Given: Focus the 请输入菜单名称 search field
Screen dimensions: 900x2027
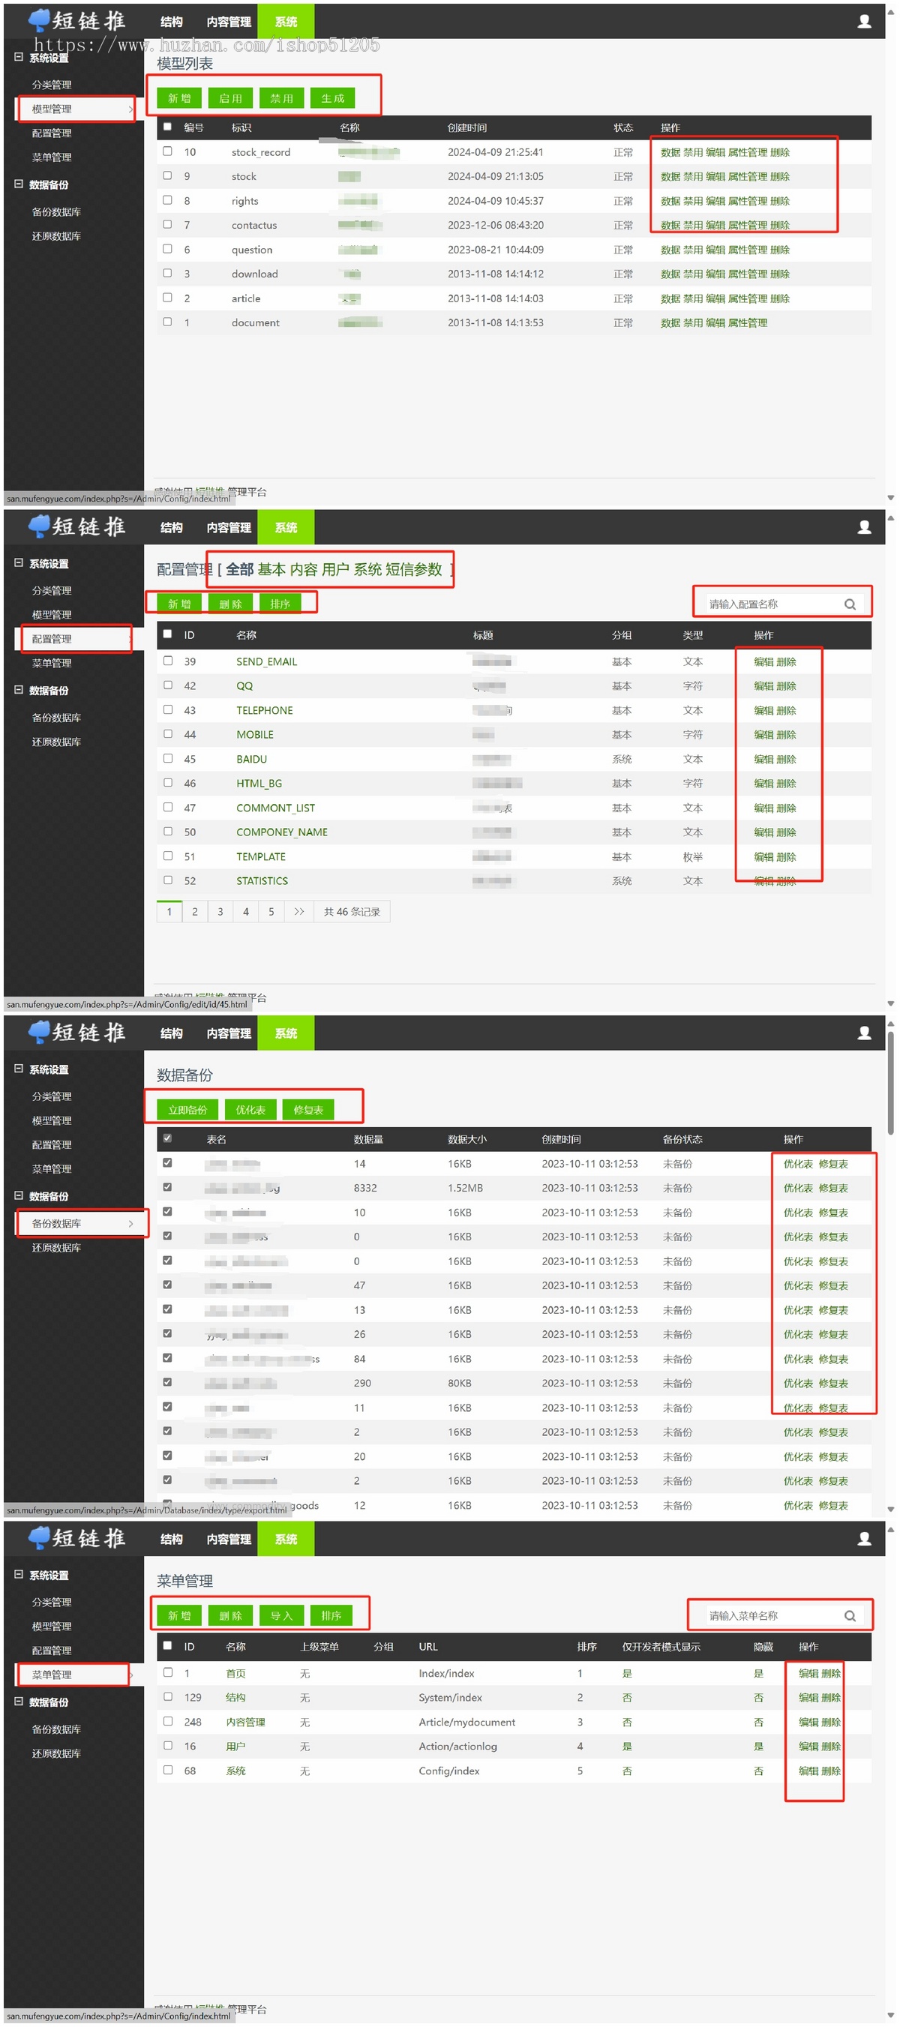Looking at the screenshot, I should click(771, 1616).
